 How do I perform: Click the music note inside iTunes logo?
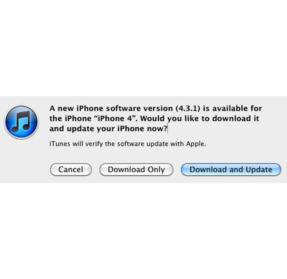coord(21,122)
